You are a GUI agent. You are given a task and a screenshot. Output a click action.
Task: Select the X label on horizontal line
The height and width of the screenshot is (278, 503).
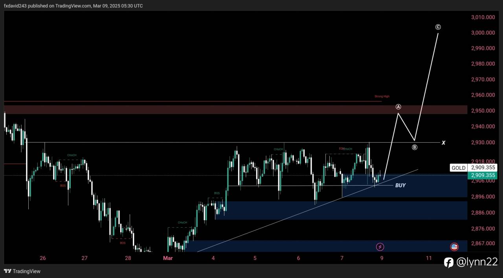(x=443, y=143)
